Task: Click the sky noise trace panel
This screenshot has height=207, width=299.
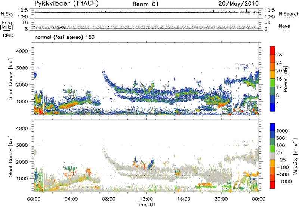Action: [x=146, y=13]
